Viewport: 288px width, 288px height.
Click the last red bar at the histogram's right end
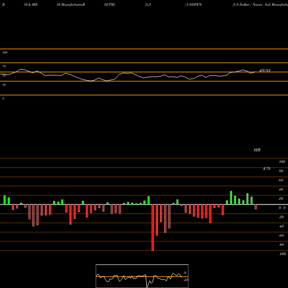point(256,207)
